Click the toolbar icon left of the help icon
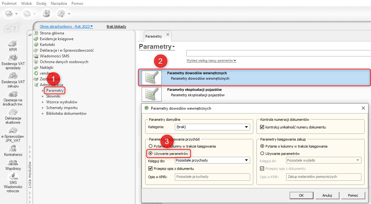 click(x=46, y=14)
